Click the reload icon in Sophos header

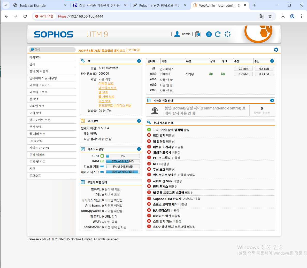218,34
